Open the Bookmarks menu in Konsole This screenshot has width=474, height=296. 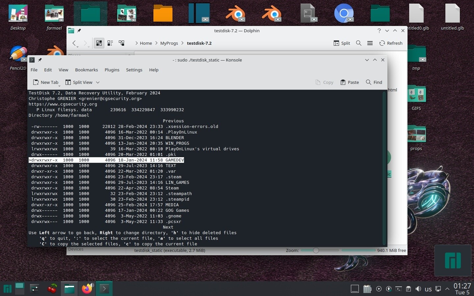(x=86, y=70)
